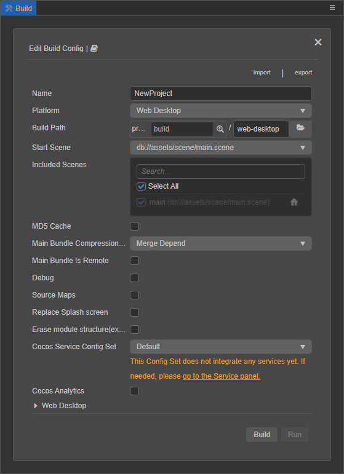The width and height of the screenshot is (344, 474).
Task: Open the build folder with folder icon
Action: click(300, 128)
